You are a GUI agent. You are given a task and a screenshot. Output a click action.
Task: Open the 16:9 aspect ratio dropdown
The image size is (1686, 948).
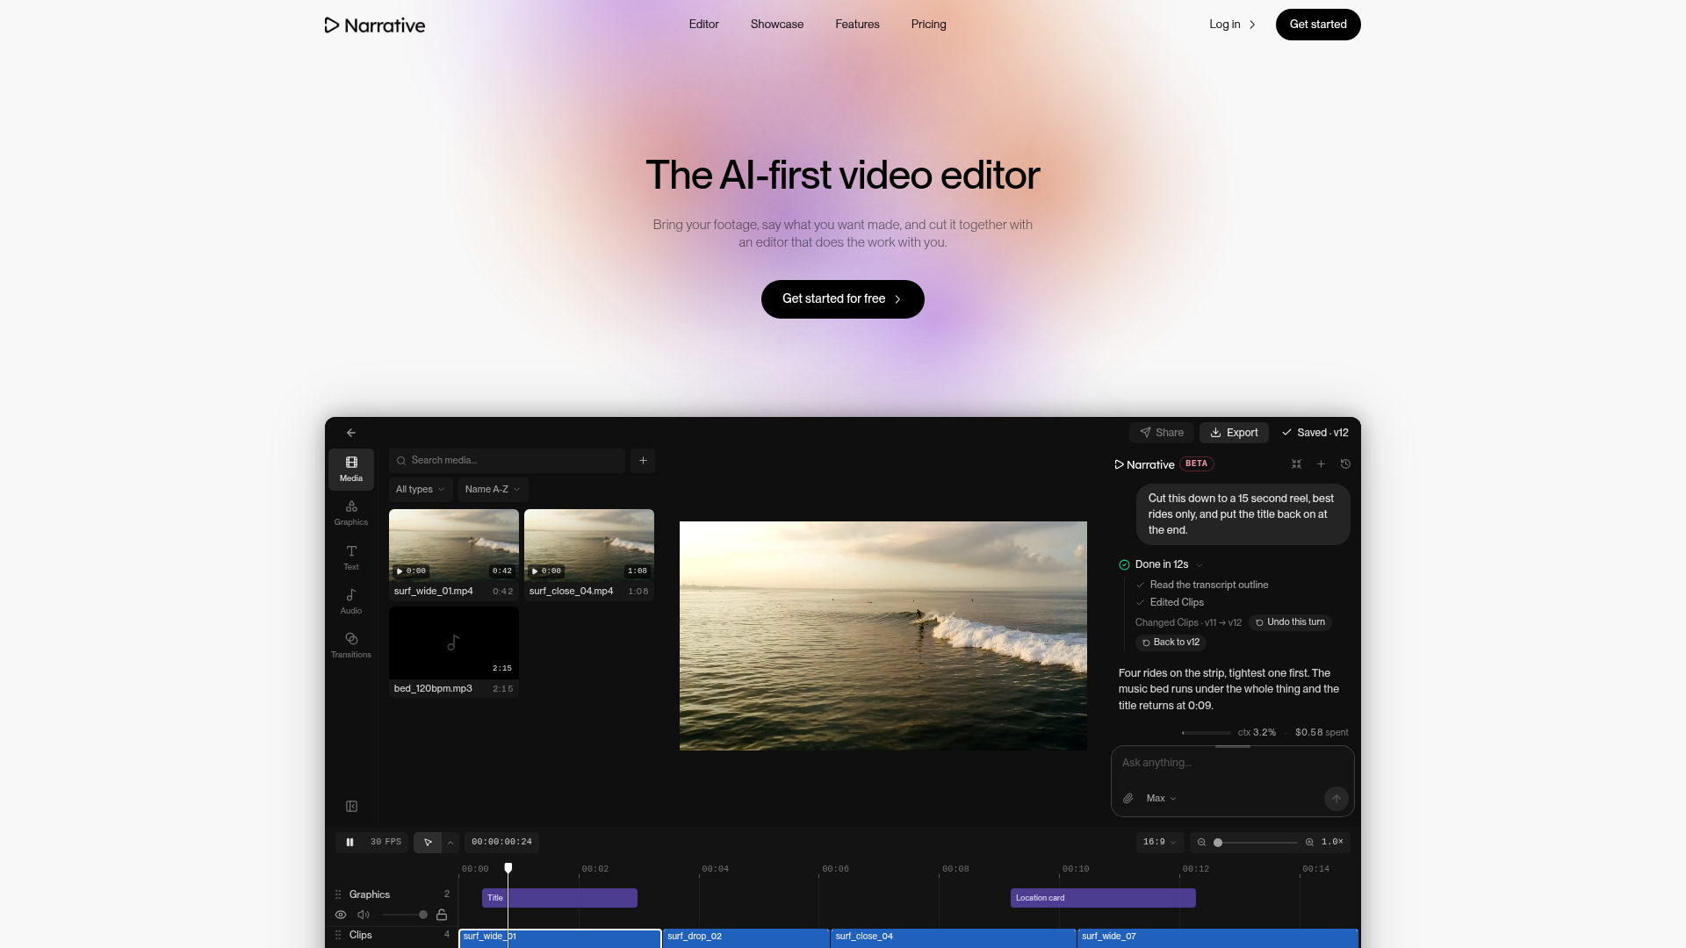[x=1159, y=843]
